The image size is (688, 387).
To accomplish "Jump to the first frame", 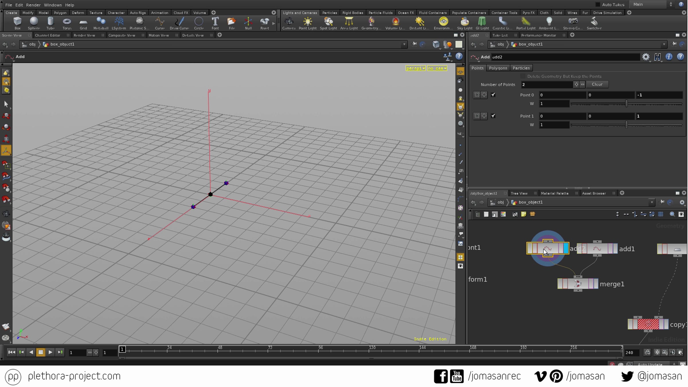I will (11, 352).
